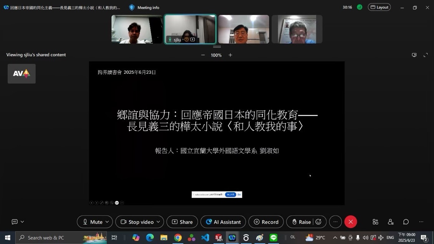Zoom in shared content with plus
This screenshot has width=434, height=244.
pyautogui.click(x=230, y=55)
